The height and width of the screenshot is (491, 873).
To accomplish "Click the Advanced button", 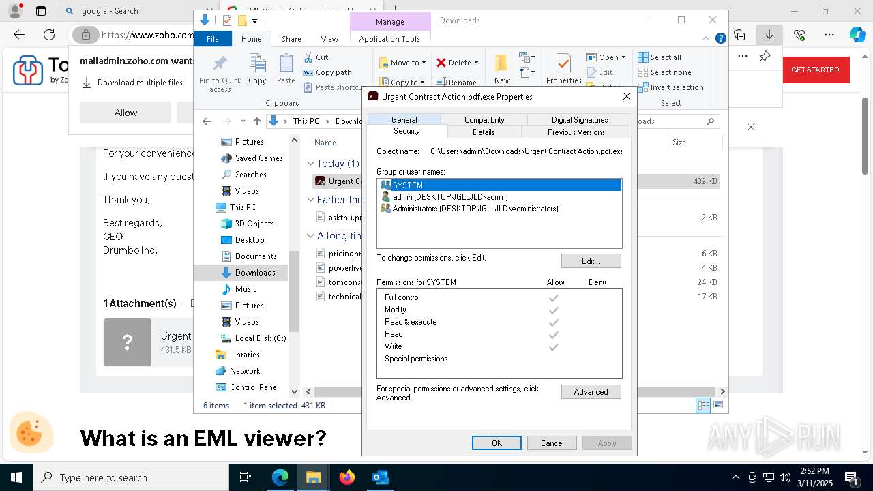I will [591, 391].
